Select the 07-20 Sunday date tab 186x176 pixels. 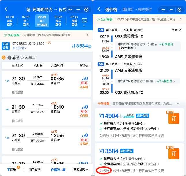point(10,21)
